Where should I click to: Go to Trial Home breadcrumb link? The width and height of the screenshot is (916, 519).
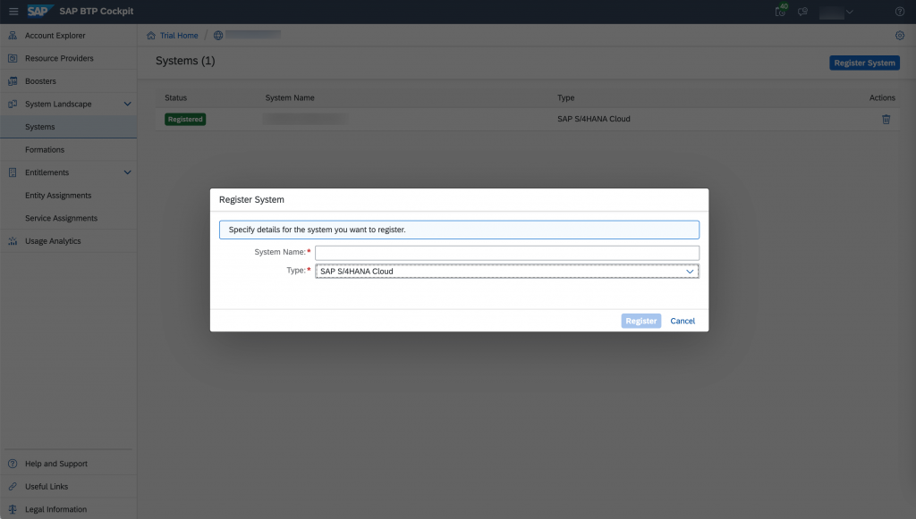(x=179, y=36)
